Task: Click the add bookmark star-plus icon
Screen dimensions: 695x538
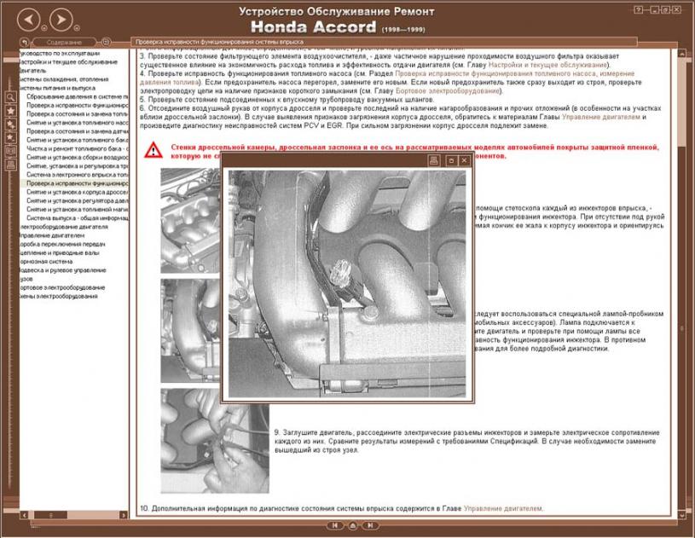Action: [x=10, y=124]
